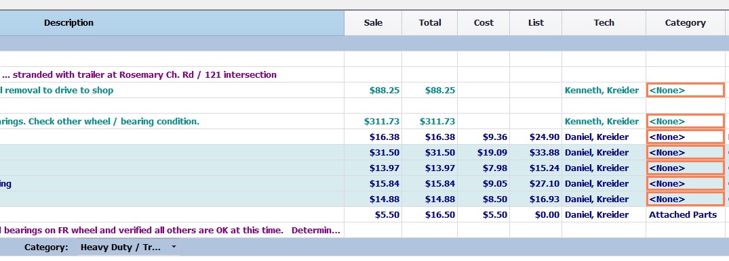Open the Category cell in the $15.24 list row

pyautogui.click(x=686, y=168)
